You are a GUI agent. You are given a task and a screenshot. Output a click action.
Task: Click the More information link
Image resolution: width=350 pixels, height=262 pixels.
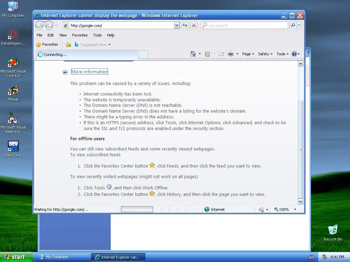point(90,72)
